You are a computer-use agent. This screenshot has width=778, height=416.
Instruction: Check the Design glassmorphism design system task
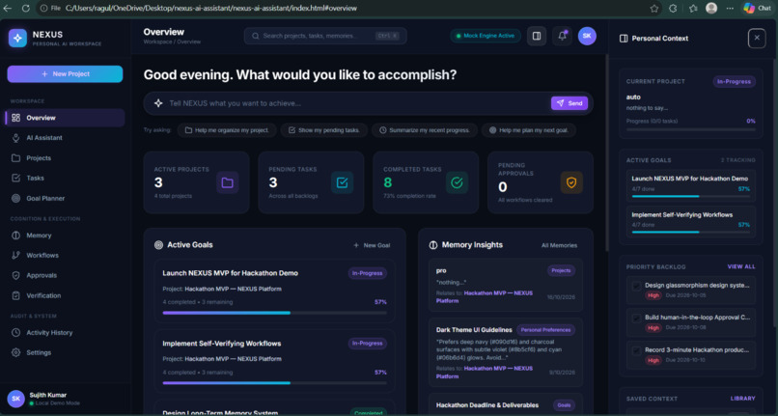[637, 286]
